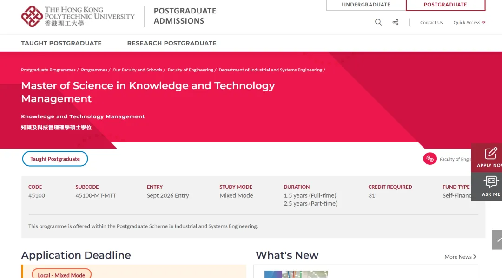Click the Taught Postgraduate pill button

pyautogui.click(x=55, y=159)
